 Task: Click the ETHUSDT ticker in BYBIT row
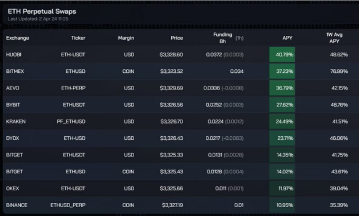pos(74,104)
